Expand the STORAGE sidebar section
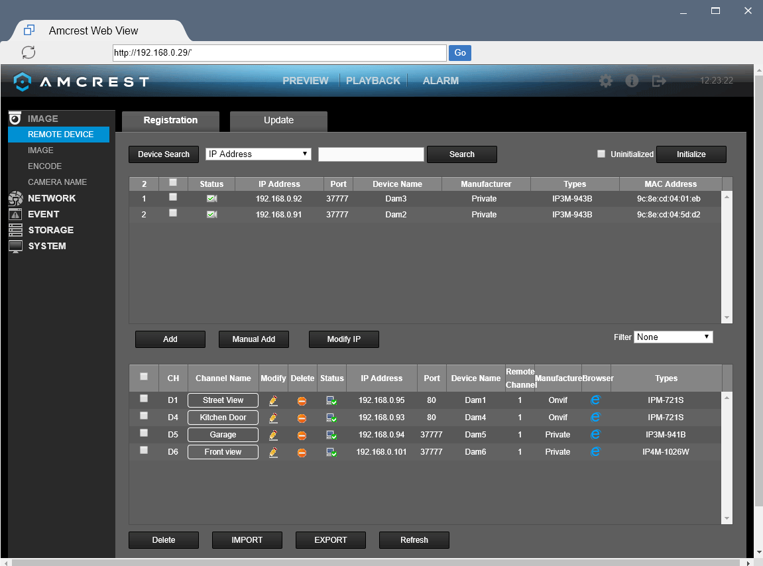 50,230
